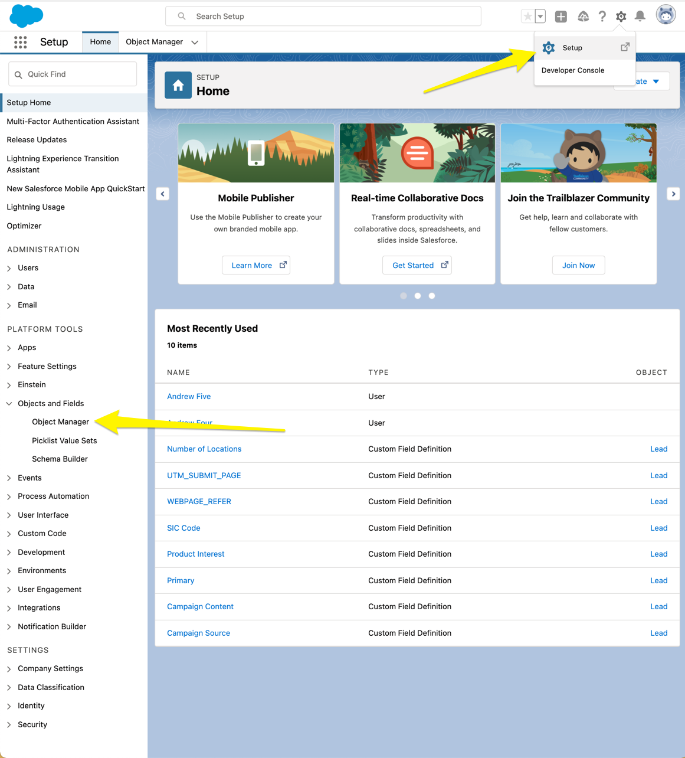Open the Object Manager tab dropdown
The width and height of the screenshot is (685, 758).
click(x=195, y=42)
